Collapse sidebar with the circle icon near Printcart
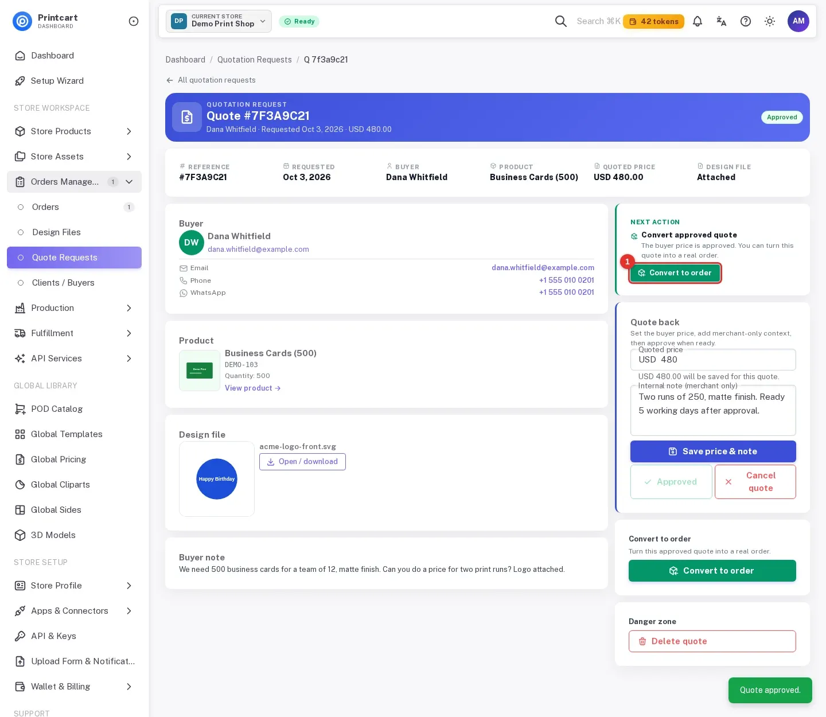 pos(134,21)
